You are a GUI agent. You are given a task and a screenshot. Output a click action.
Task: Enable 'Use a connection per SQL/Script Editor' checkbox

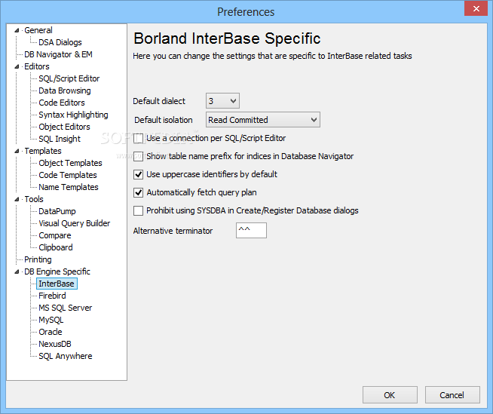[139, 139]
